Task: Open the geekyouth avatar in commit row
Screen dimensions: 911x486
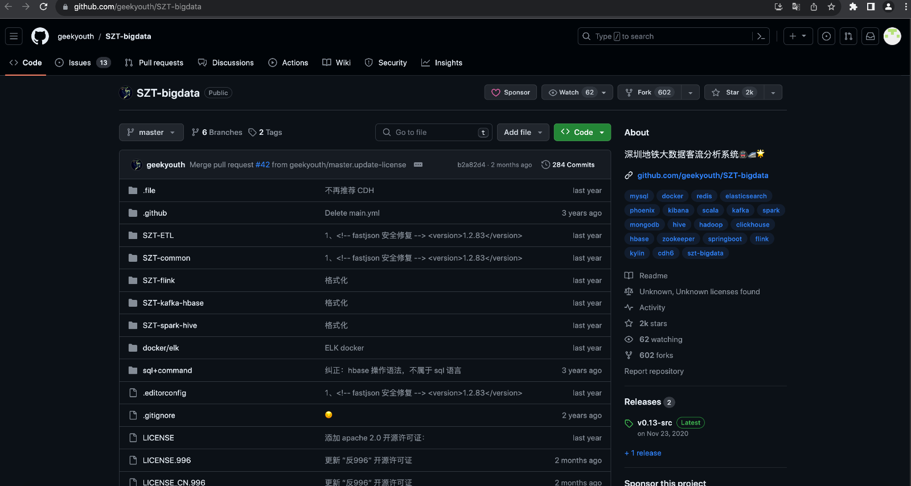Action: [x=136, y=164]
